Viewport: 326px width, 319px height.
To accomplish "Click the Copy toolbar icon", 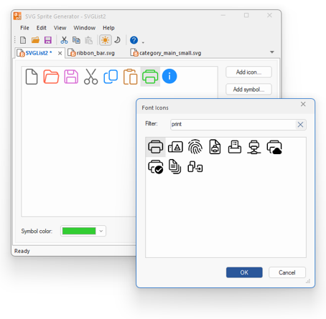I will 76,40.
